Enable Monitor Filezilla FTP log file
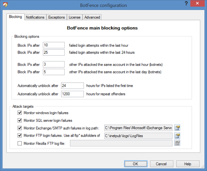The image size is (207, 171). click(x=20, y=143)
